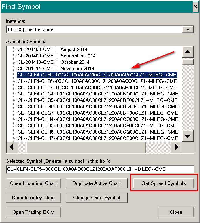Select the CL--CLF4-CLH5 spread symbol row
Screen dimensions: 200x223
pos(97,125)
